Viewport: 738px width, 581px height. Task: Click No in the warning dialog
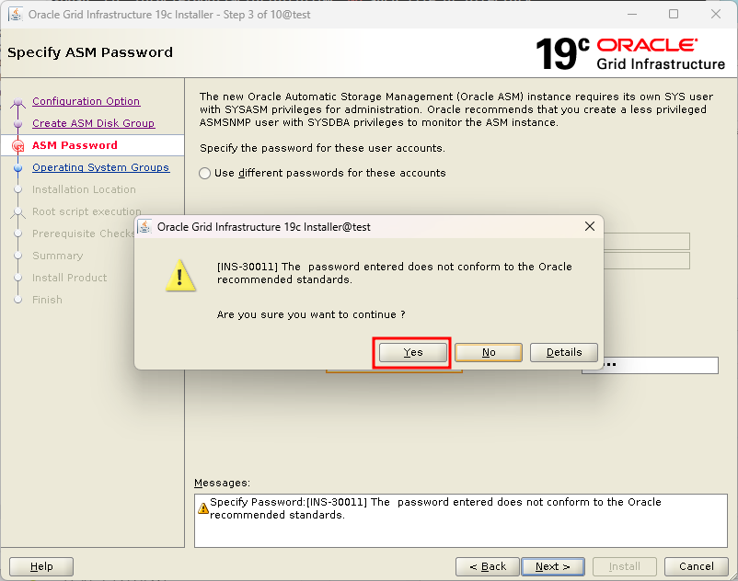[489, 352]
